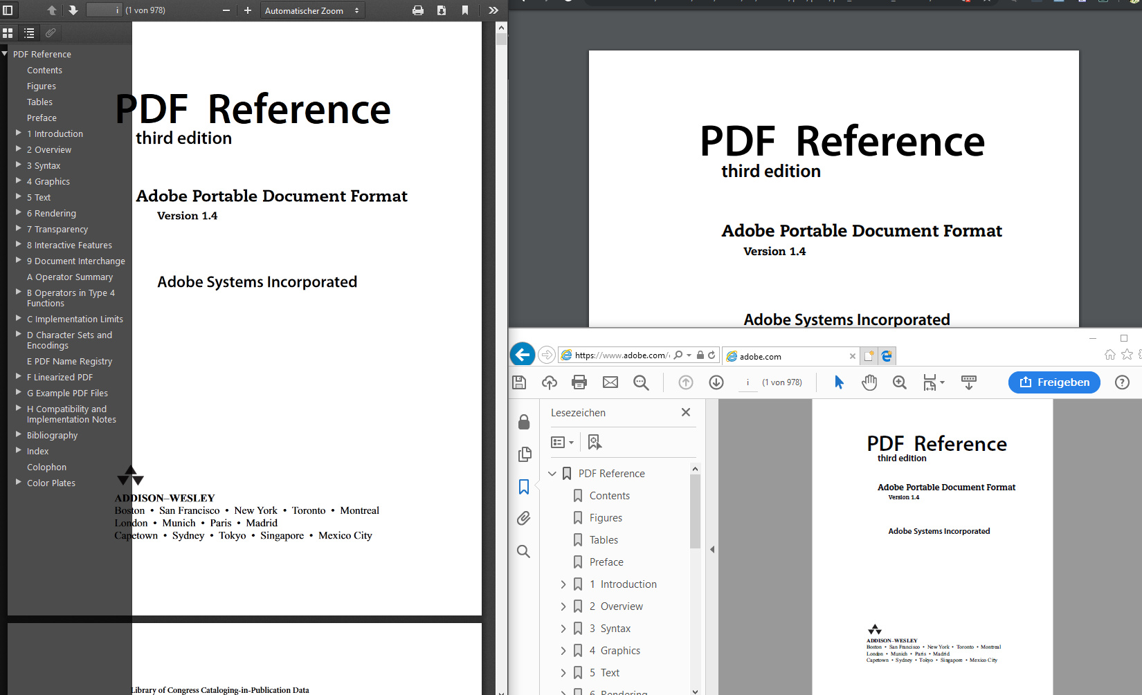
Task: Go to previous page in left PDF viewer
Action: [52, 10]
